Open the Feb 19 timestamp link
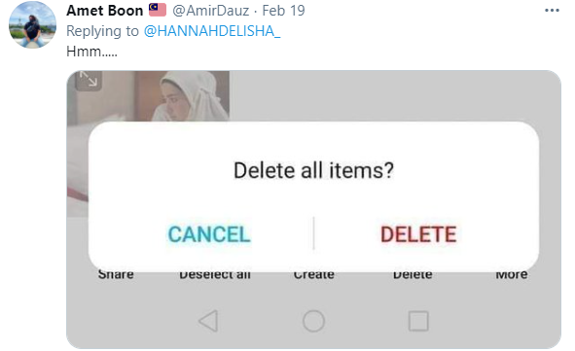 pos(283,11)
